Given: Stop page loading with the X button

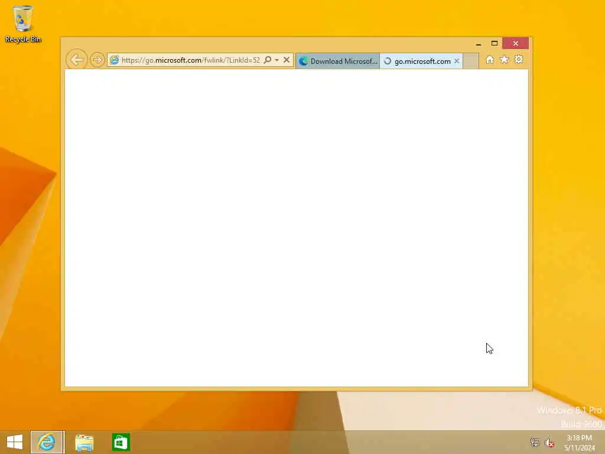Looking at the screenshot, I should (x=287, y=60).
